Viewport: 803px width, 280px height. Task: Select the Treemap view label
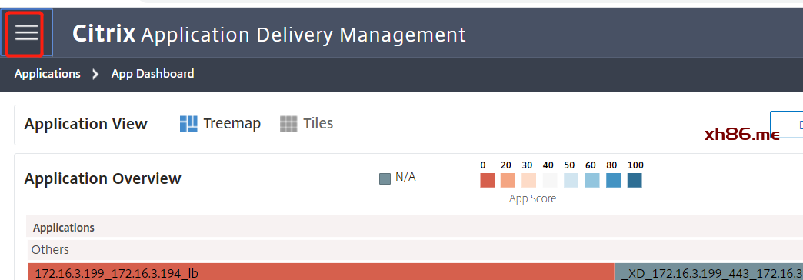point(232,123)
